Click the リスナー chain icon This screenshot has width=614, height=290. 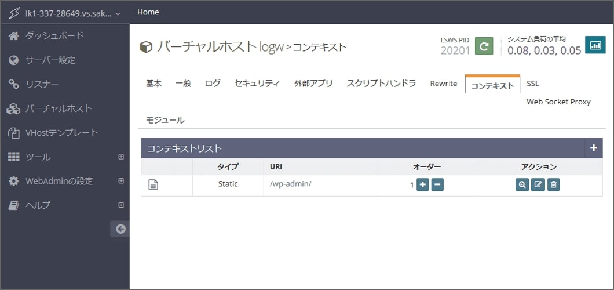coord(14,84)
